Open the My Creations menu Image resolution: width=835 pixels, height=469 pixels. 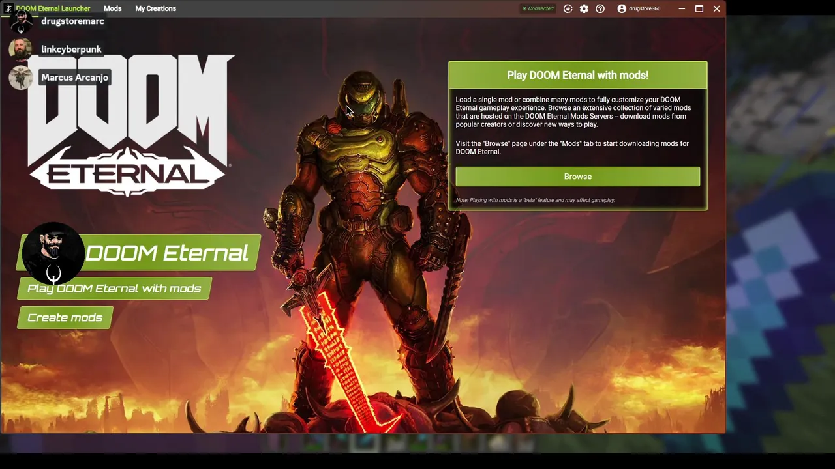155,8
